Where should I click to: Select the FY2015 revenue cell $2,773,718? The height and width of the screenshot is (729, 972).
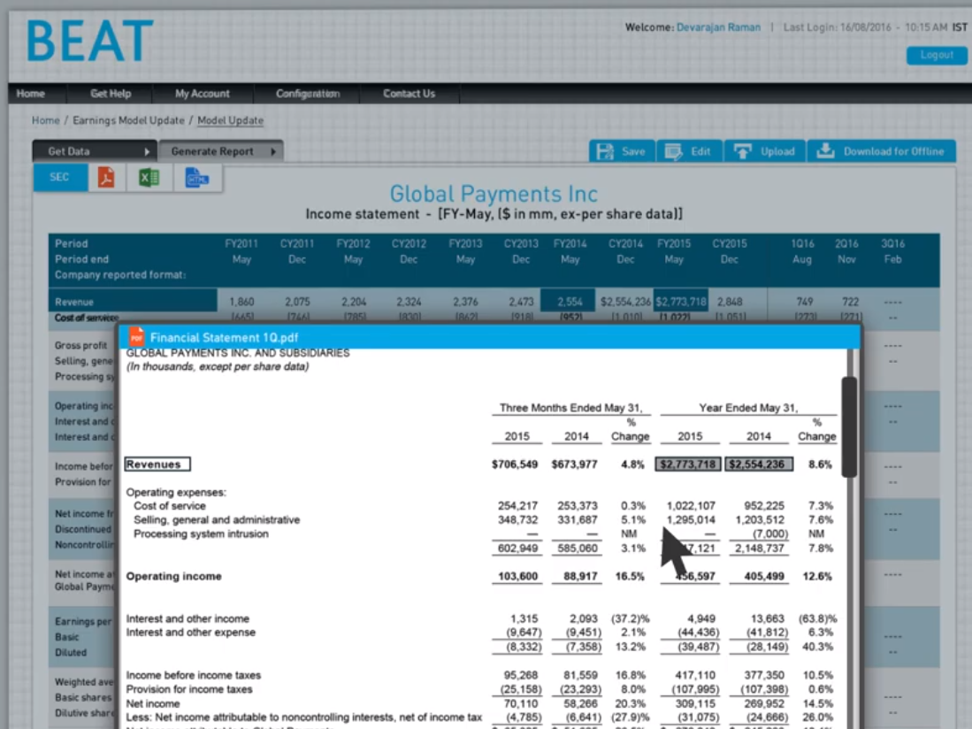(681, 302)
